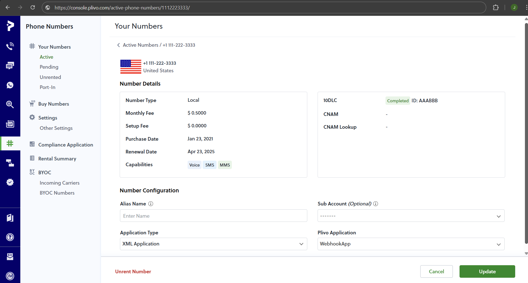The height and width of the screenshot is (283, 528).
Task: Open the help question mark icon
Action: tap(10, 237)
